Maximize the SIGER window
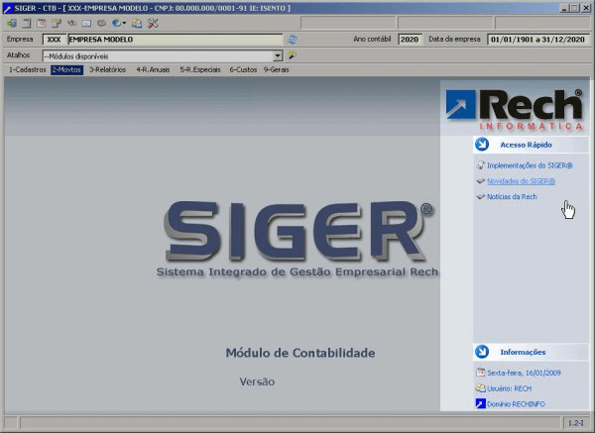595x433 pixels. pos(575,8)
